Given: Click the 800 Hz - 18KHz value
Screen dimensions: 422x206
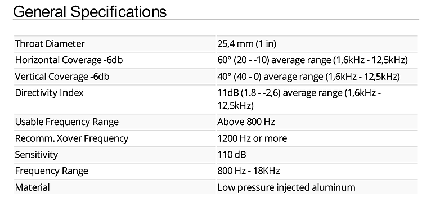Looking at the screenshot, I should click(249, 171).
